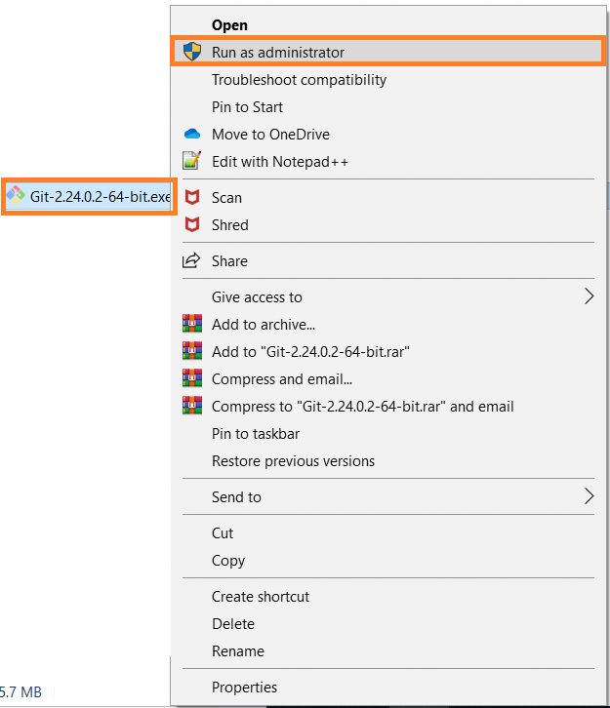Click the McAfee icon next to Shred

tap(192, 225)
